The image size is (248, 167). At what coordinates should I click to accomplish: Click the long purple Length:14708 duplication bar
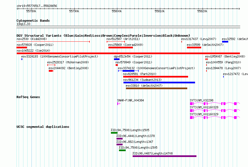164,156
